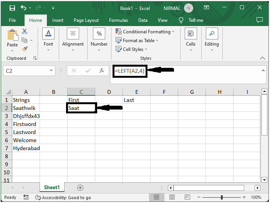
Task: Open the Name Box dropdown arrow
Action: pos(51,70)
